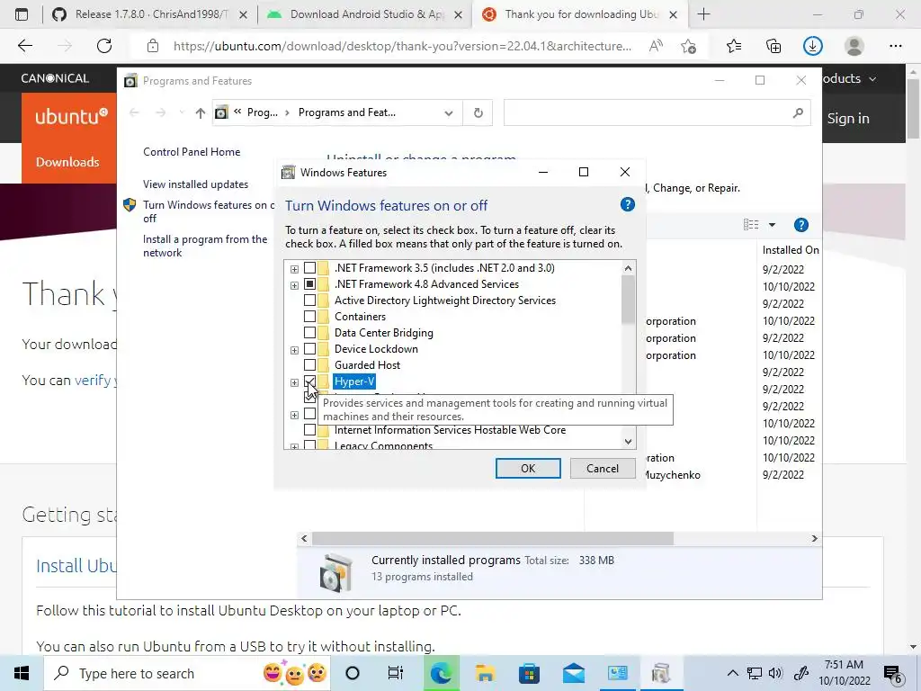Image resolution: width=921 pixels, height=691 pixels.
Task: Click OK in Windows Features
Action: coord(527,468)
